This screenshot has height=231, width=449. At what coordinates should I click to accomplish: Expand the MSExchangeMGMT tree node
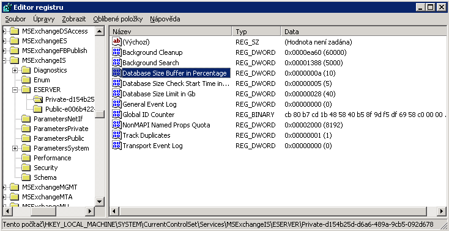click(4, 187)
